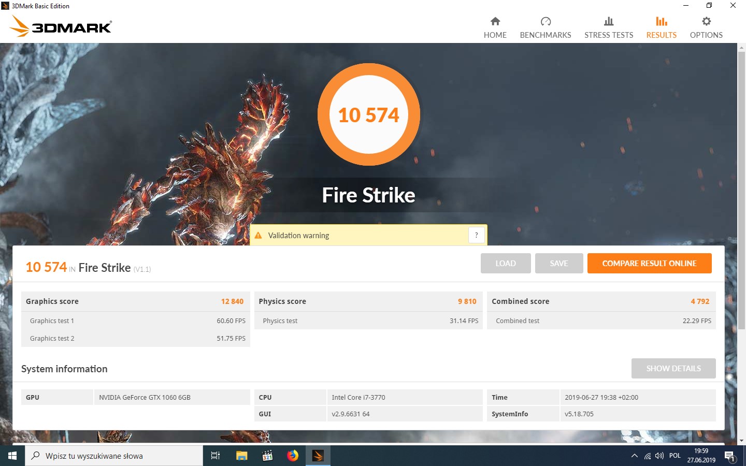Click the Windows search input field

pyautogui.click(x=114, y=456)
